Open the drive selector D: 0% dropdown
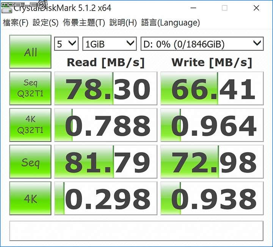Screen dimensions: 273x247 [x=202, y=44]
